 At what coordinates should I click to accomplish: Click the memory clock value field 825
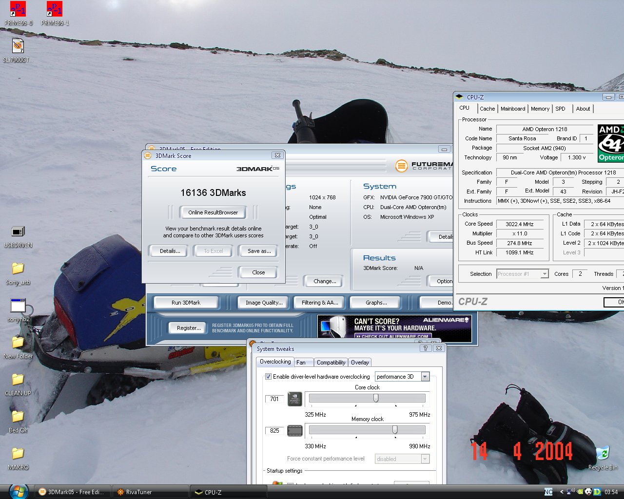[x=274, y=431]
